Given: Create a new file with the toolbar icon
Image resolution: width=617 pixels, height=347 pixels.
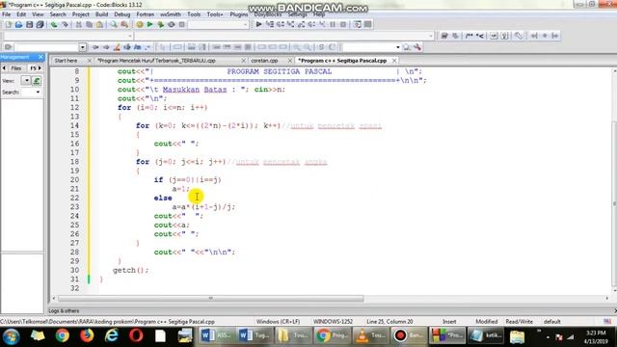Looking at the screenshot, I should click(x=9, y=24).
